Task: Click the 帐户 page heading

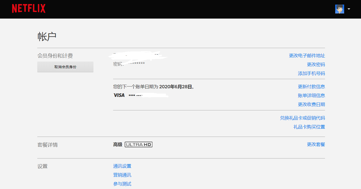Action: pyautogui.click(x=47, y=37)
